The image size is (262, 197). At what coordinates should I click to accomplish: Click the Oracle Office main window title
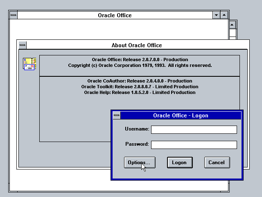115,15
